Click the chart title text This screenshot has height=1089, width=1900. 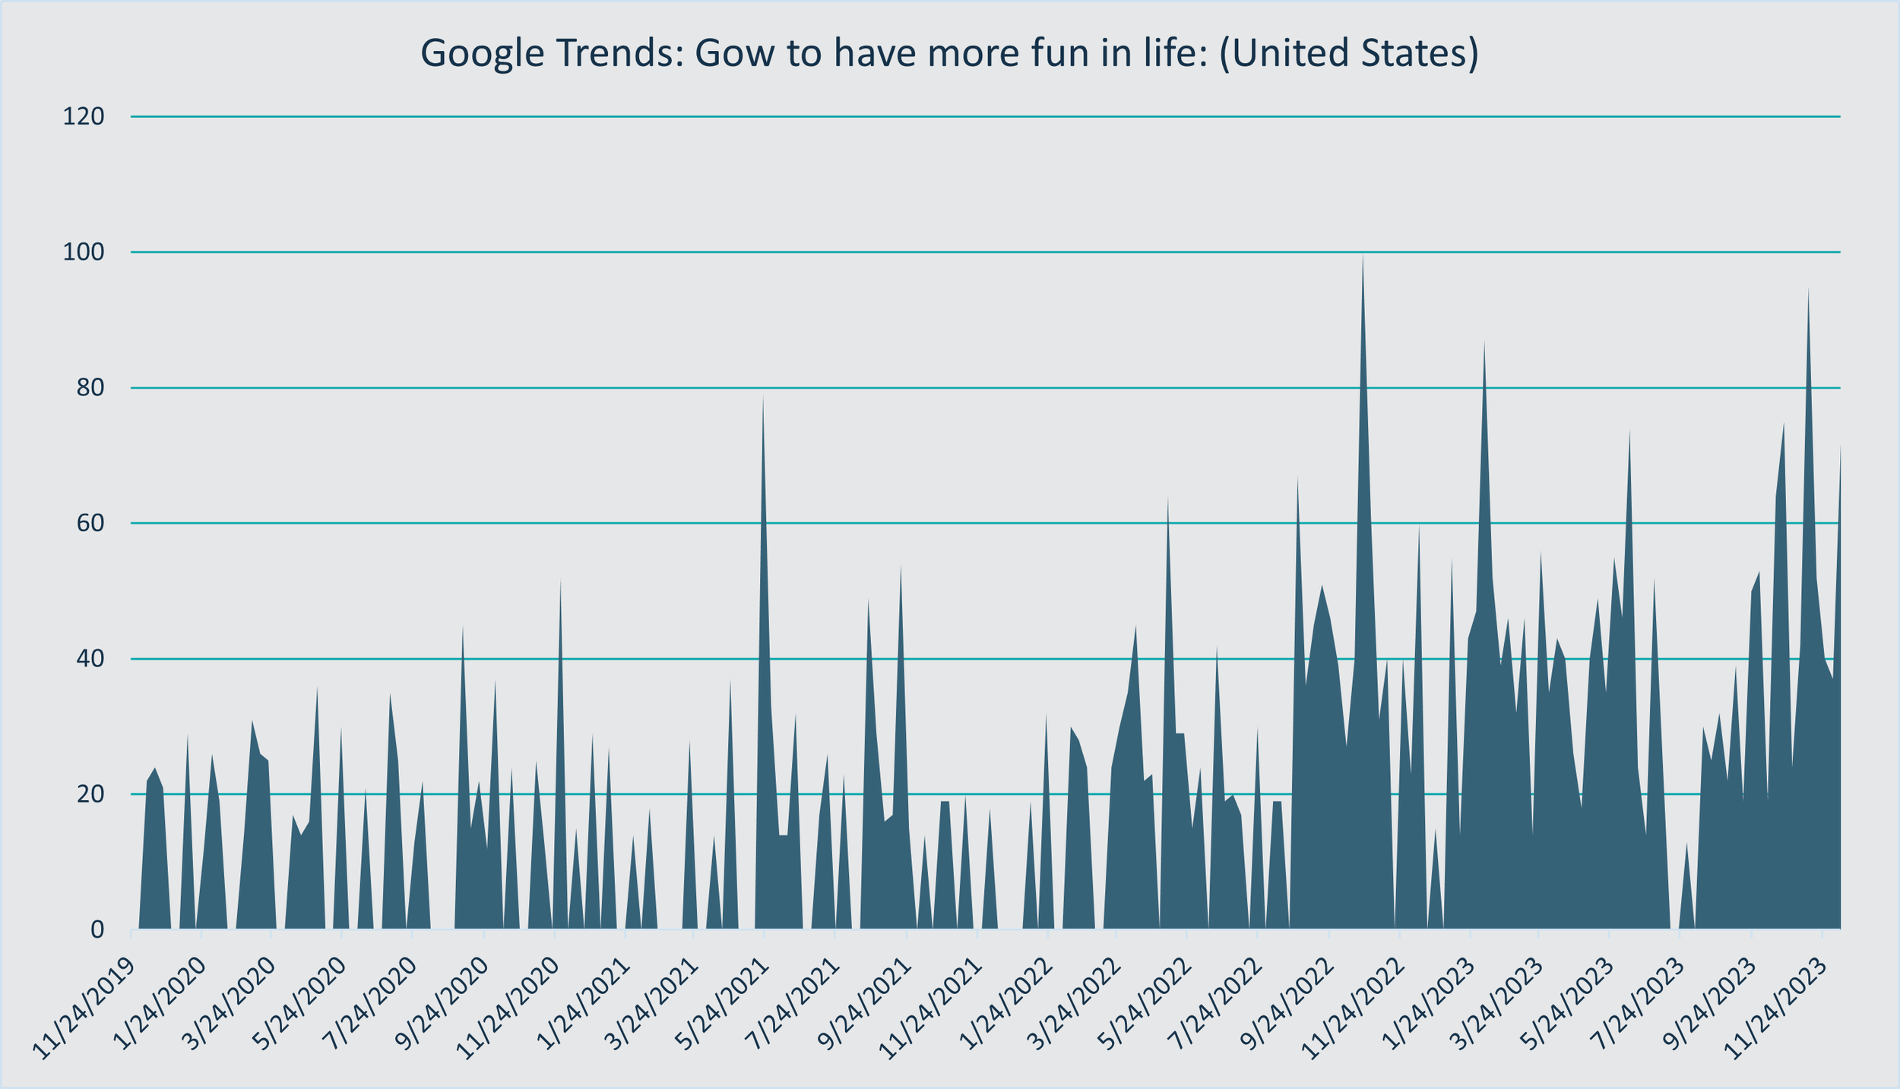(x=949, y=53)
